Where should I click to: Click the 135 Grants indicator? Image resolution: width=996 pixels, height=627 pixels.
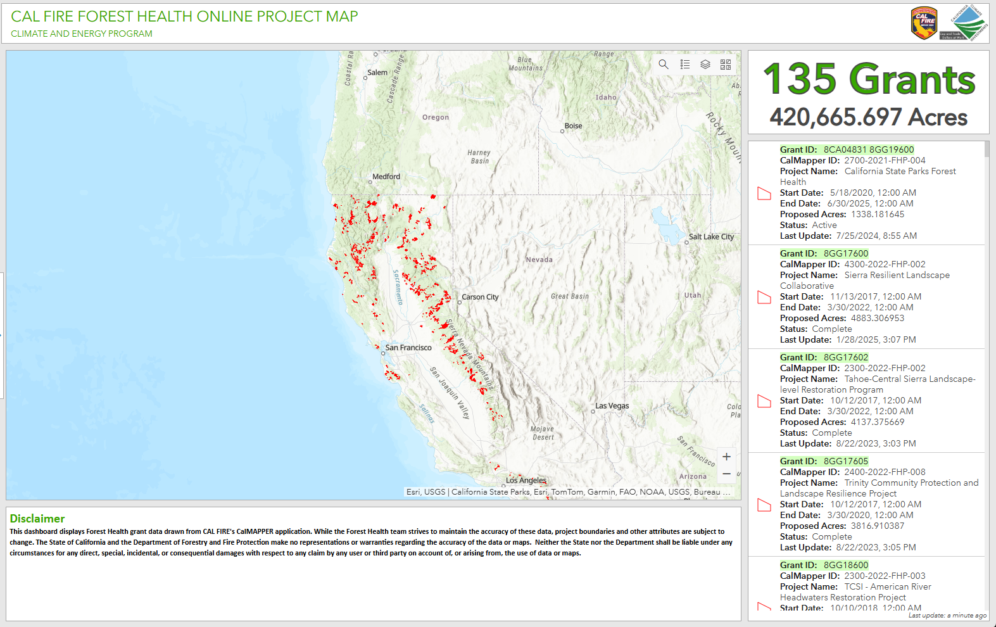(868, 79)
